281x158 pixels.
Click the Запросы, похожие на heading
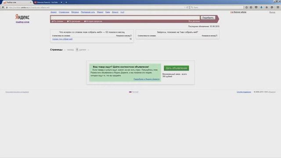(x=177, y=32)
